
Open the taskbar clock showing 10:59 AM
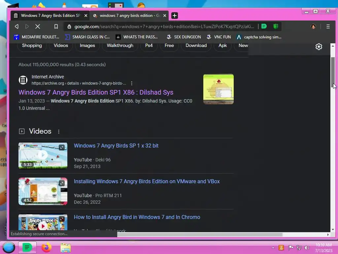point(323,248)
